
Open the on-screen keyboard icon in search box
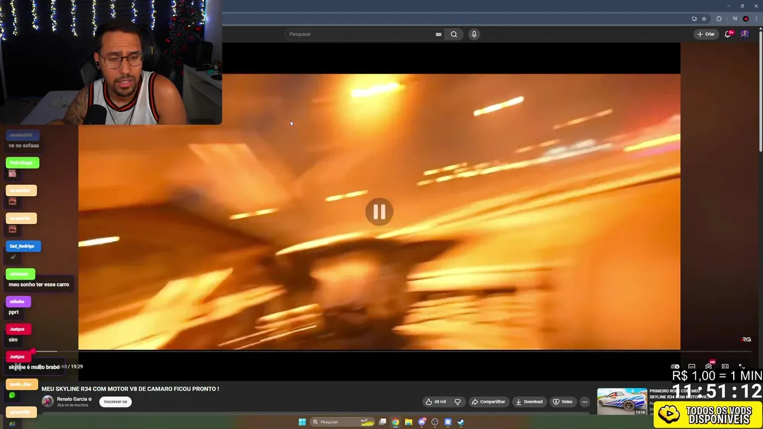click(x=438, y=34)
